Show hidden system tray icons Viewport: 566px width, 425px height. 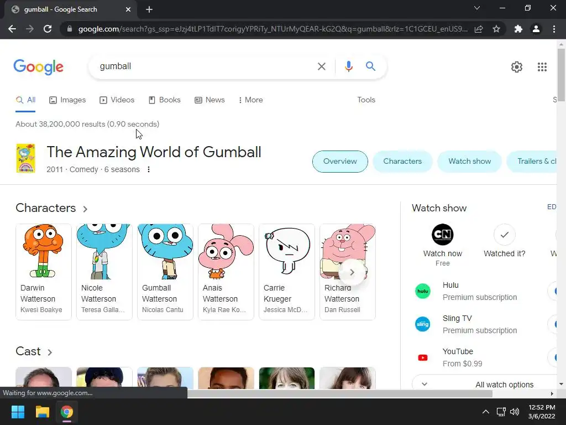485,412
